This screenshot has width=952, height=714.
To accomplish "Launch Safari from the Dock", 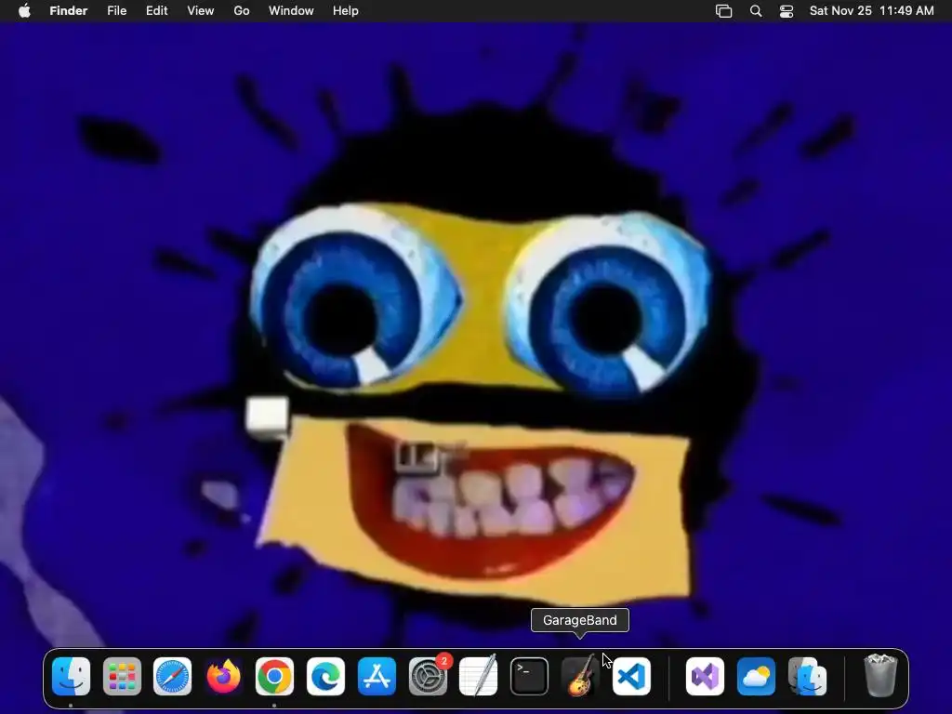I will [172, 676].
